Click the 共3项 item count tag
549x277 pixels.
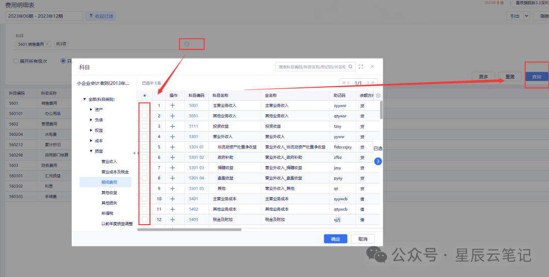(62, 44)
